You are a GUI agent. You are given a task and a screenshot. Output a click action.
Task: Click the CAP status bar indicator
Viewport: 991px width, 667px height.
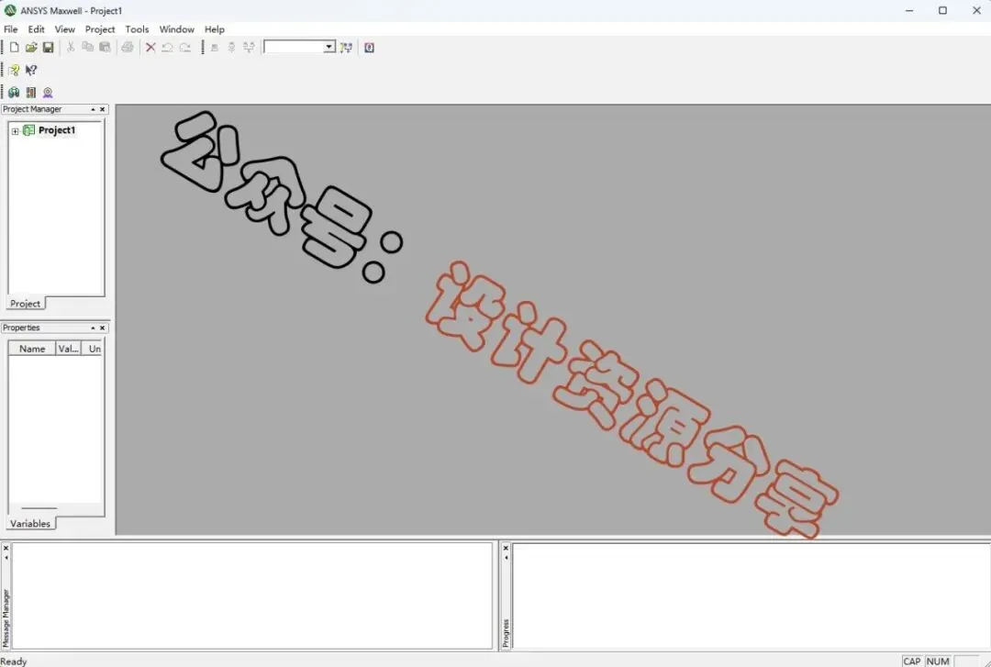[x=912, y=661]
